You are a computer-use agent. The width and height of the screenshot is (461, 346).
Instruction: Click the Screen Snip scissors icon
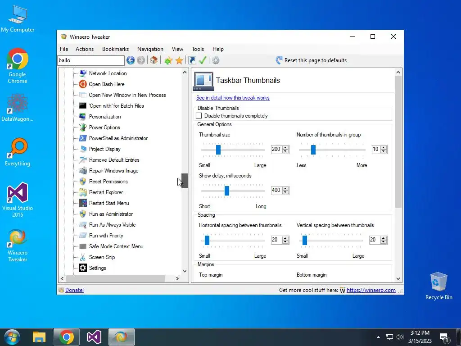pyautogui.click(x=83, y=257)
